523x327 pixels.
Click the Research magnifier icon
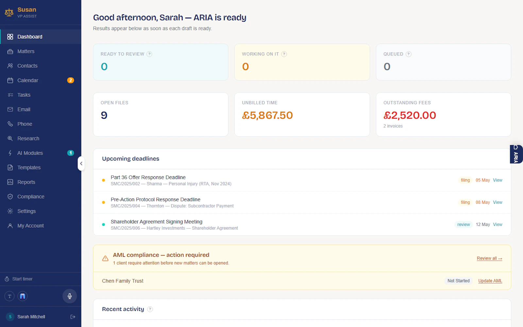[x=10, y=138]
